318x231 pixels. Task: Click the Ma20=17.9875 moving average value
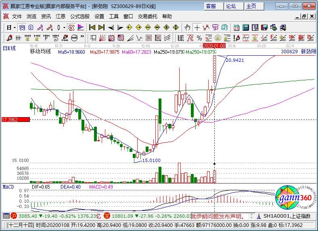[x=105, y=52]
